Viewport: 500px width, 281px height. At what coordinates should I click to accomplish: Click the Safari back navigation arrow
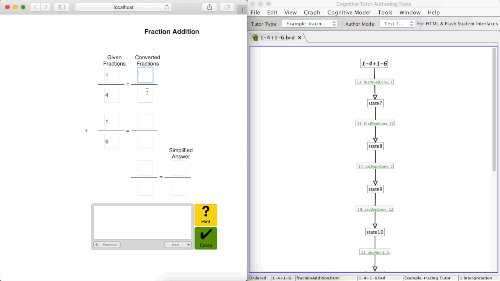tap(36, 7)
